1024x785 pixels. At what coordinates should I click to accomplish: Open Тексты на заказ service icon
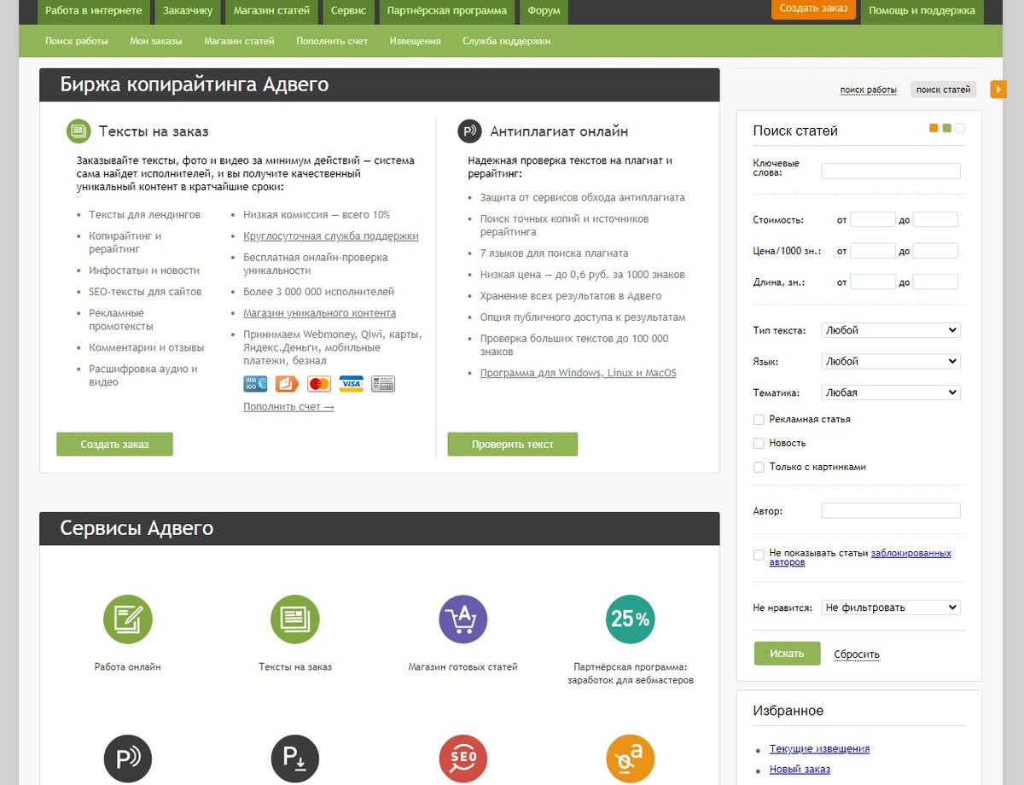click(295, 619)
